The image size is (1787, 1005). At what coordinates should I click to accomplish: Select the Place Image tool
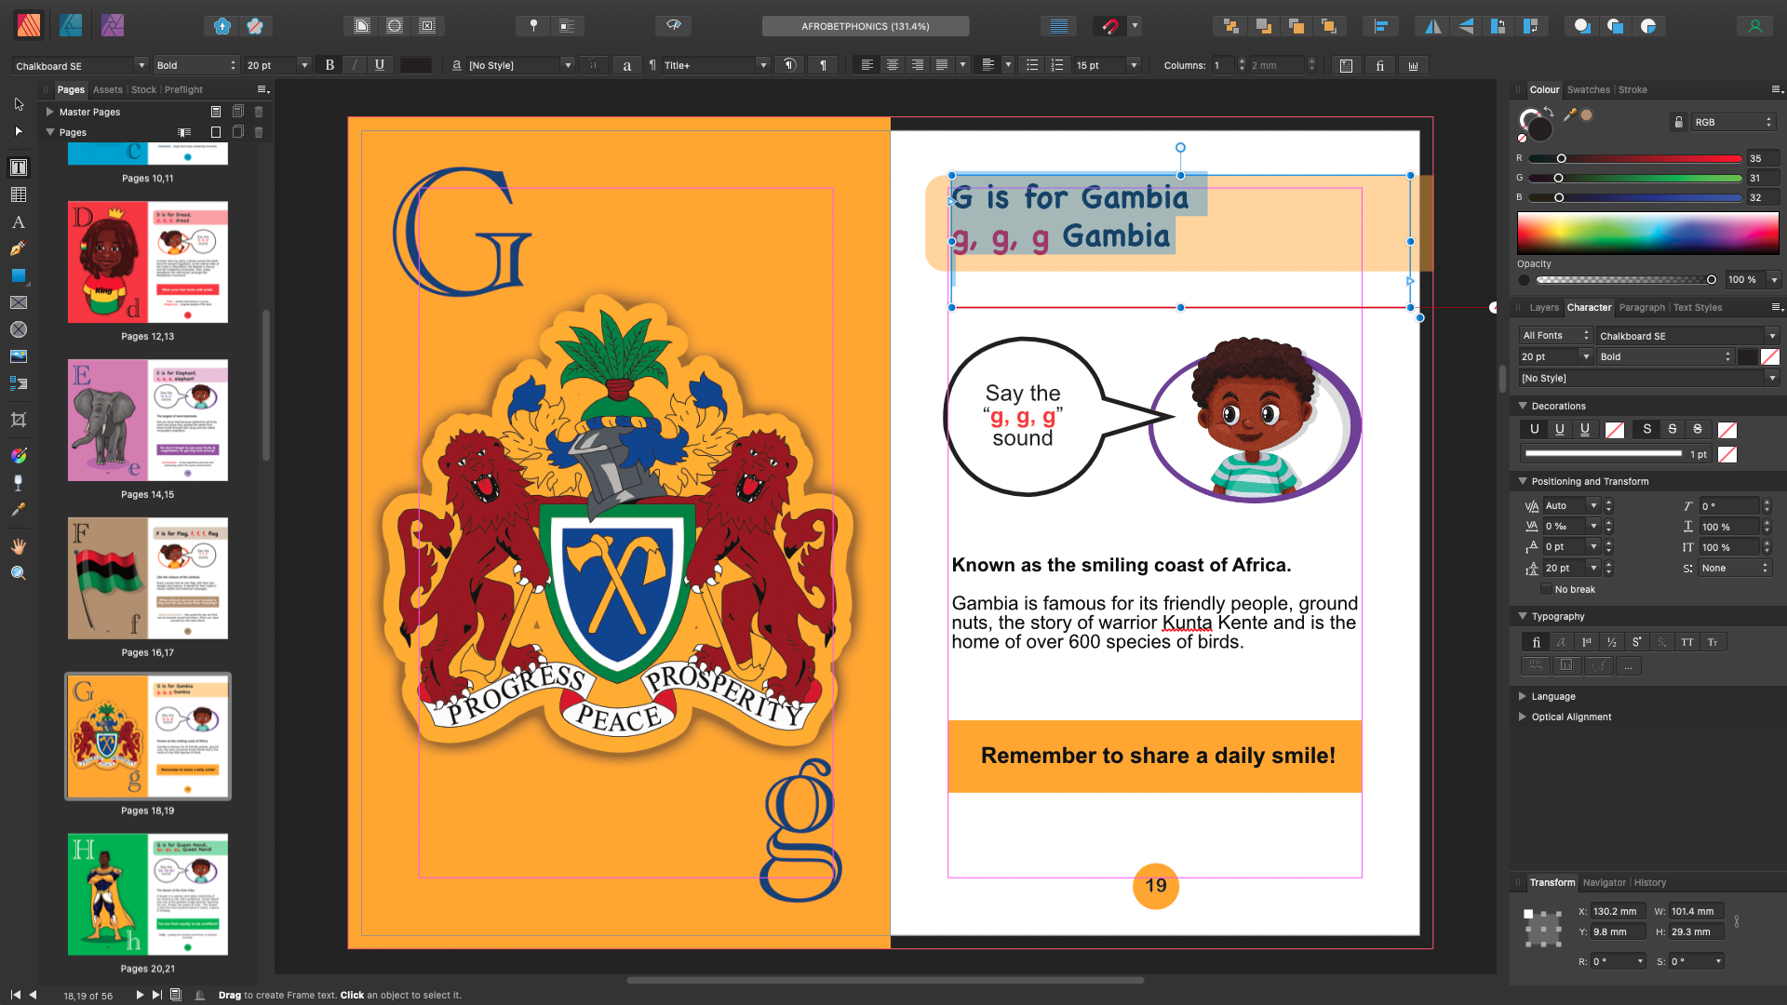tap(19, 356)
